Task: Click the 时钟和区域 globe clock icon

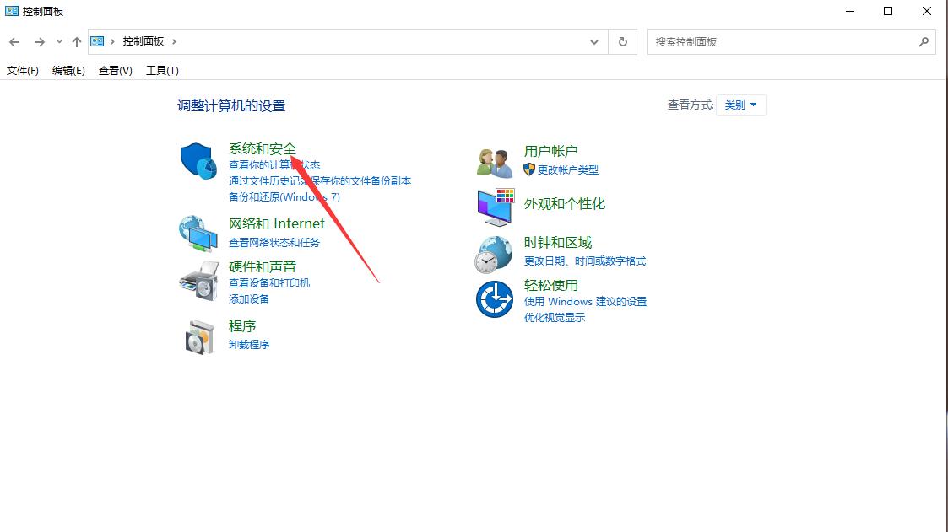Action: tap(494, 254)
